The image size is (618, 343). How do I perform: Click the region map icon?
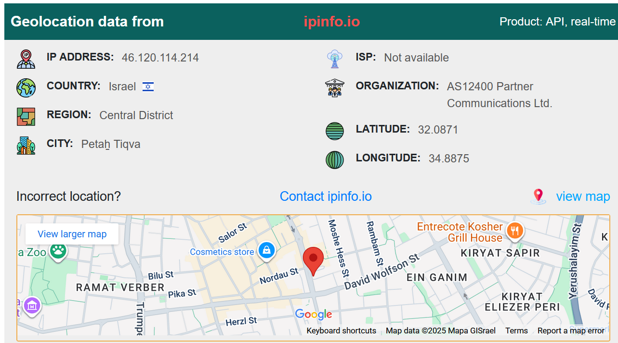tap(26, 117)
